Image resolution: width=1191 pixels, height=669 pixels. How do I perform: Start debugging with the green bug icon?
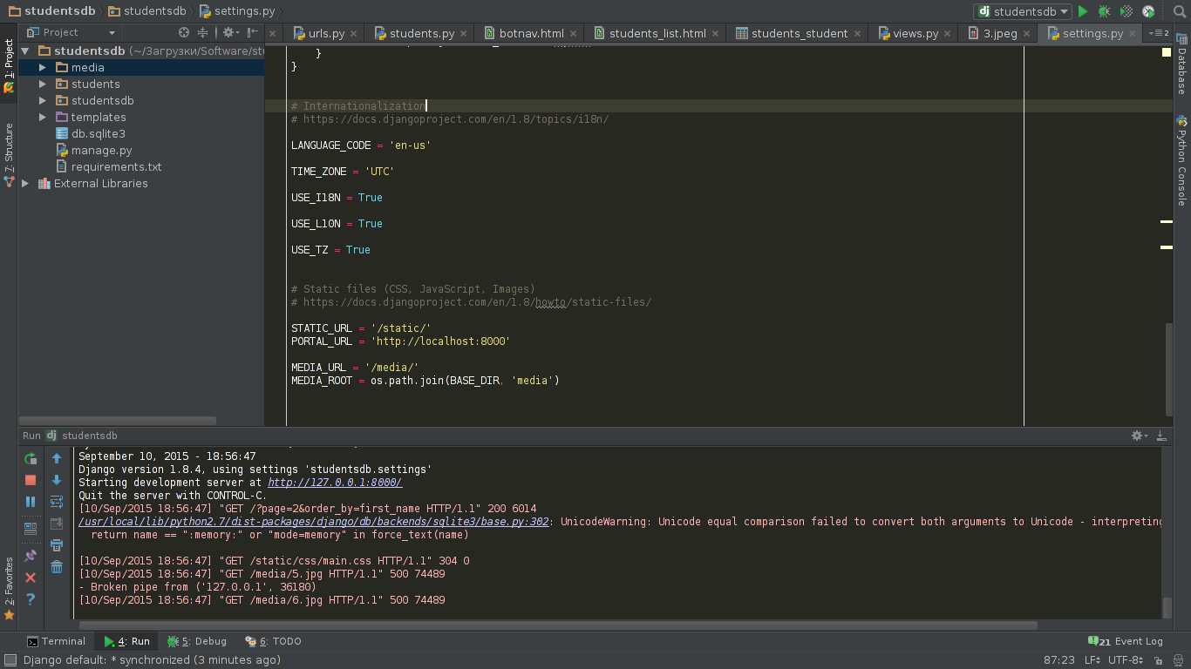1105,11
